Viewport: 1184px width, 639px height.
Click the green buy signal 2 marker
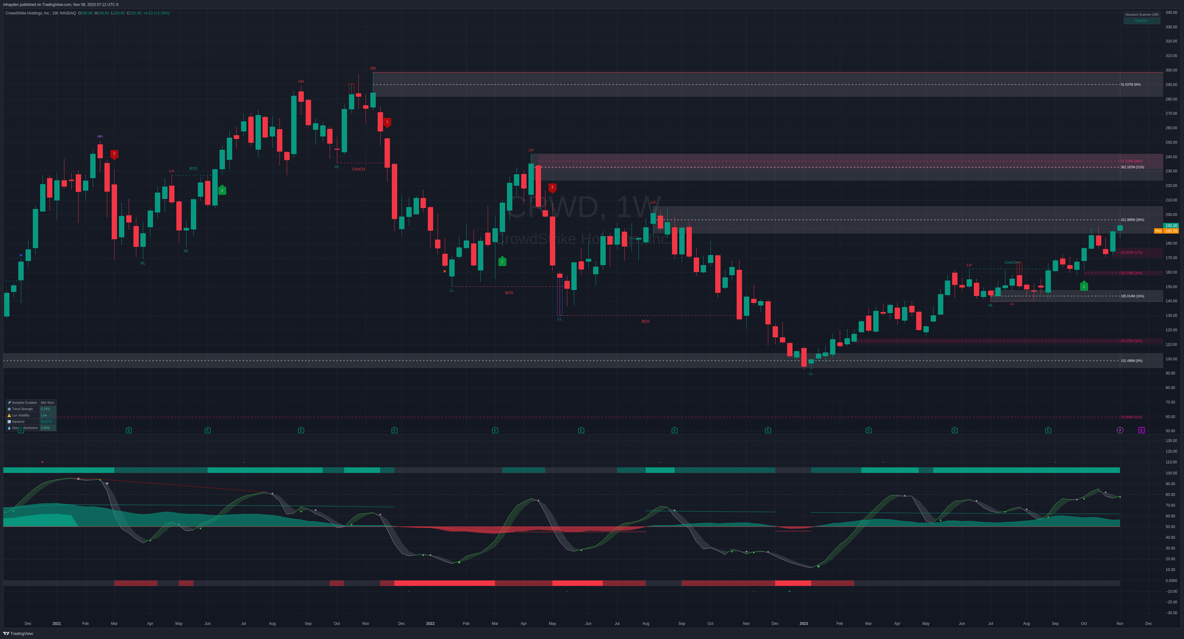(502, 261)
